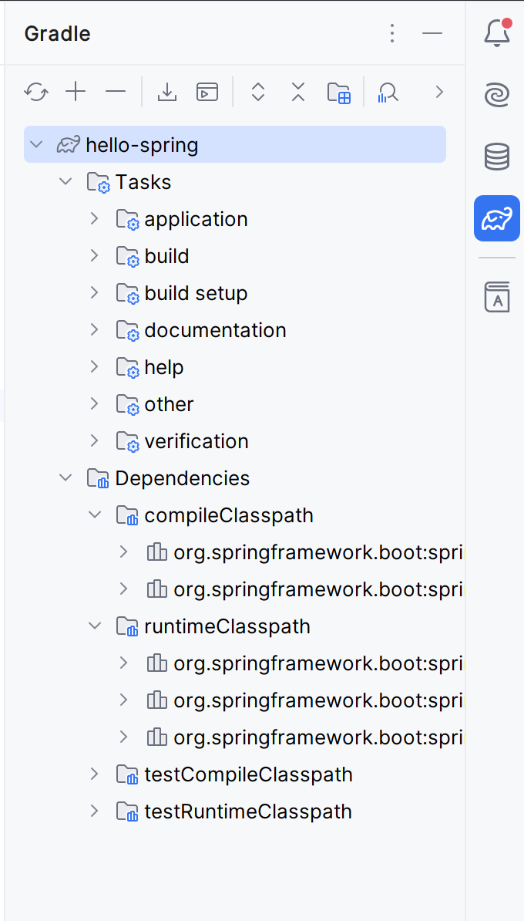524x921 pixels.
Task: Open the Notifications bell icon
Action: tap(497, 33)
